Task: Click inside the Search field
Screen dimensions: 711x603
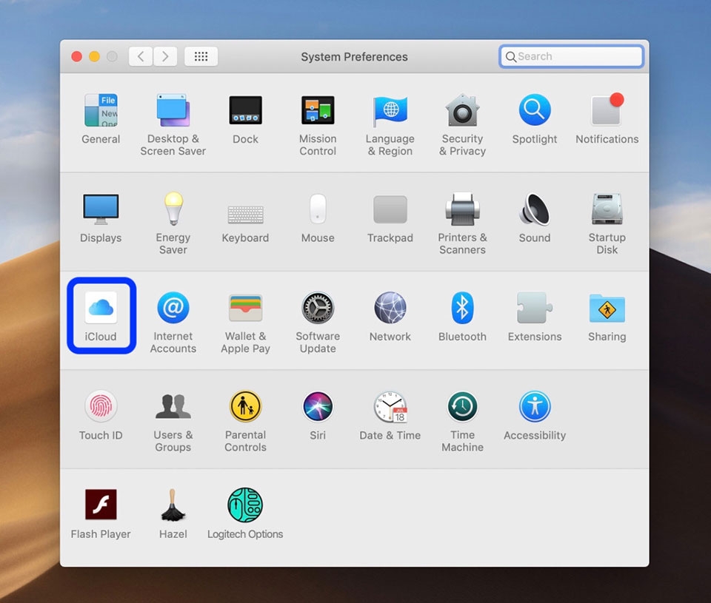Action: [570, 56]
